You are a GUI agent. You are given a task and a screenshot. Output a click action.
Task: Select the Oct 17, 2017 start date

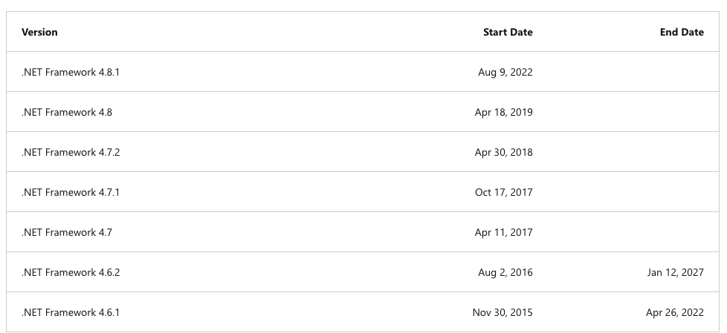tap(503, 192)
